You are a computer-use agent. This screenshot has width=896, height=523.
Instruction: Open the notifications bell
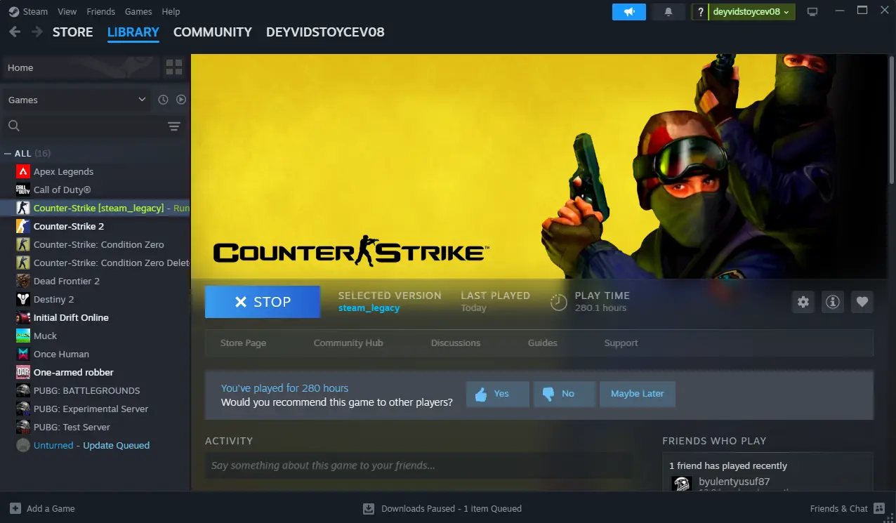coord(668,12)
